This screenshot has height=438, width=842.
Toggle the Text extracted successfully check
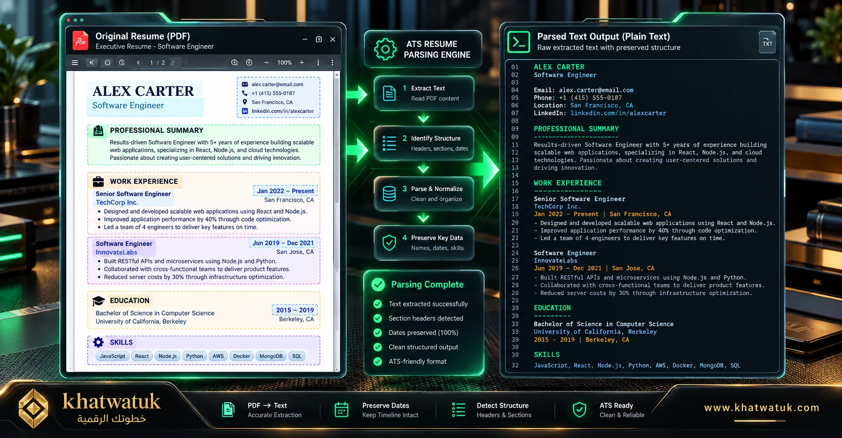point(377,304)
